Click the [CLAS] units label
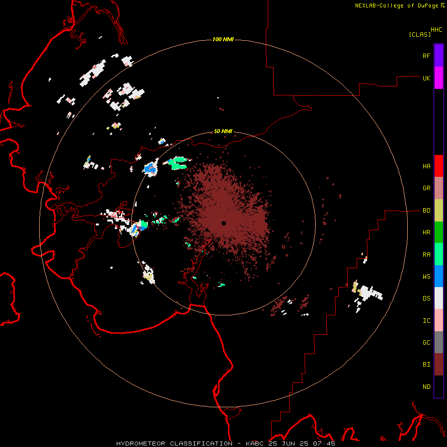Viewport: 447px width, 447px height. [x=420, y=34]
